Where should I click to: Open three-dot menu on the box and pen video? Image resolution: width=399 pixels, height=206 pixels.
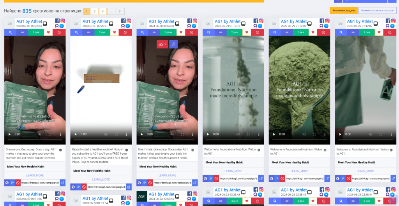pos(127,134)
